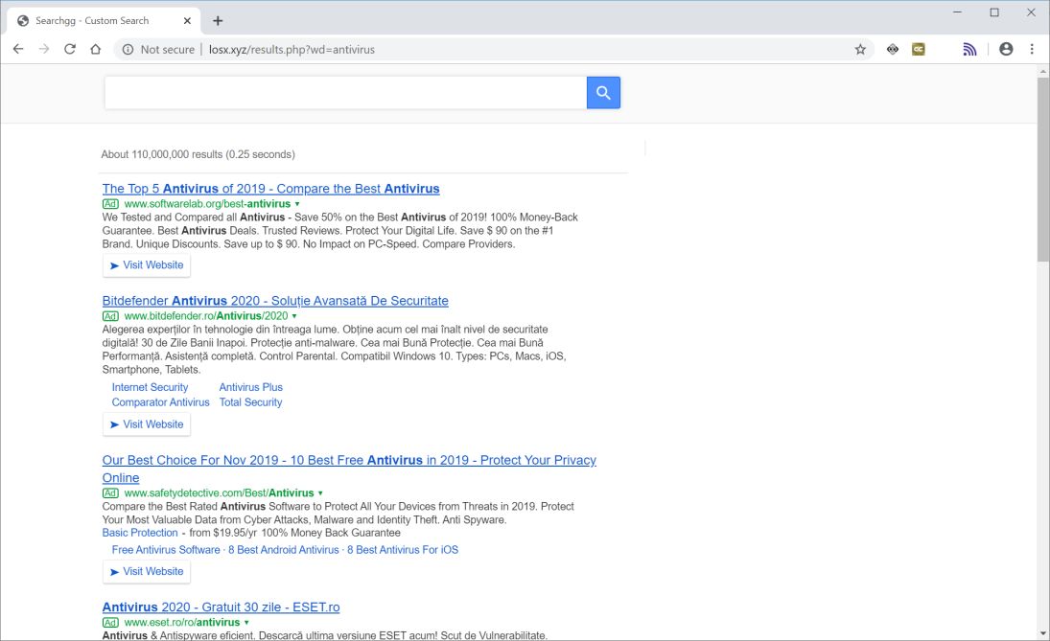
Task: Click the green www.eset.ro/ro/antivirus URL
Action: (182, 623)
